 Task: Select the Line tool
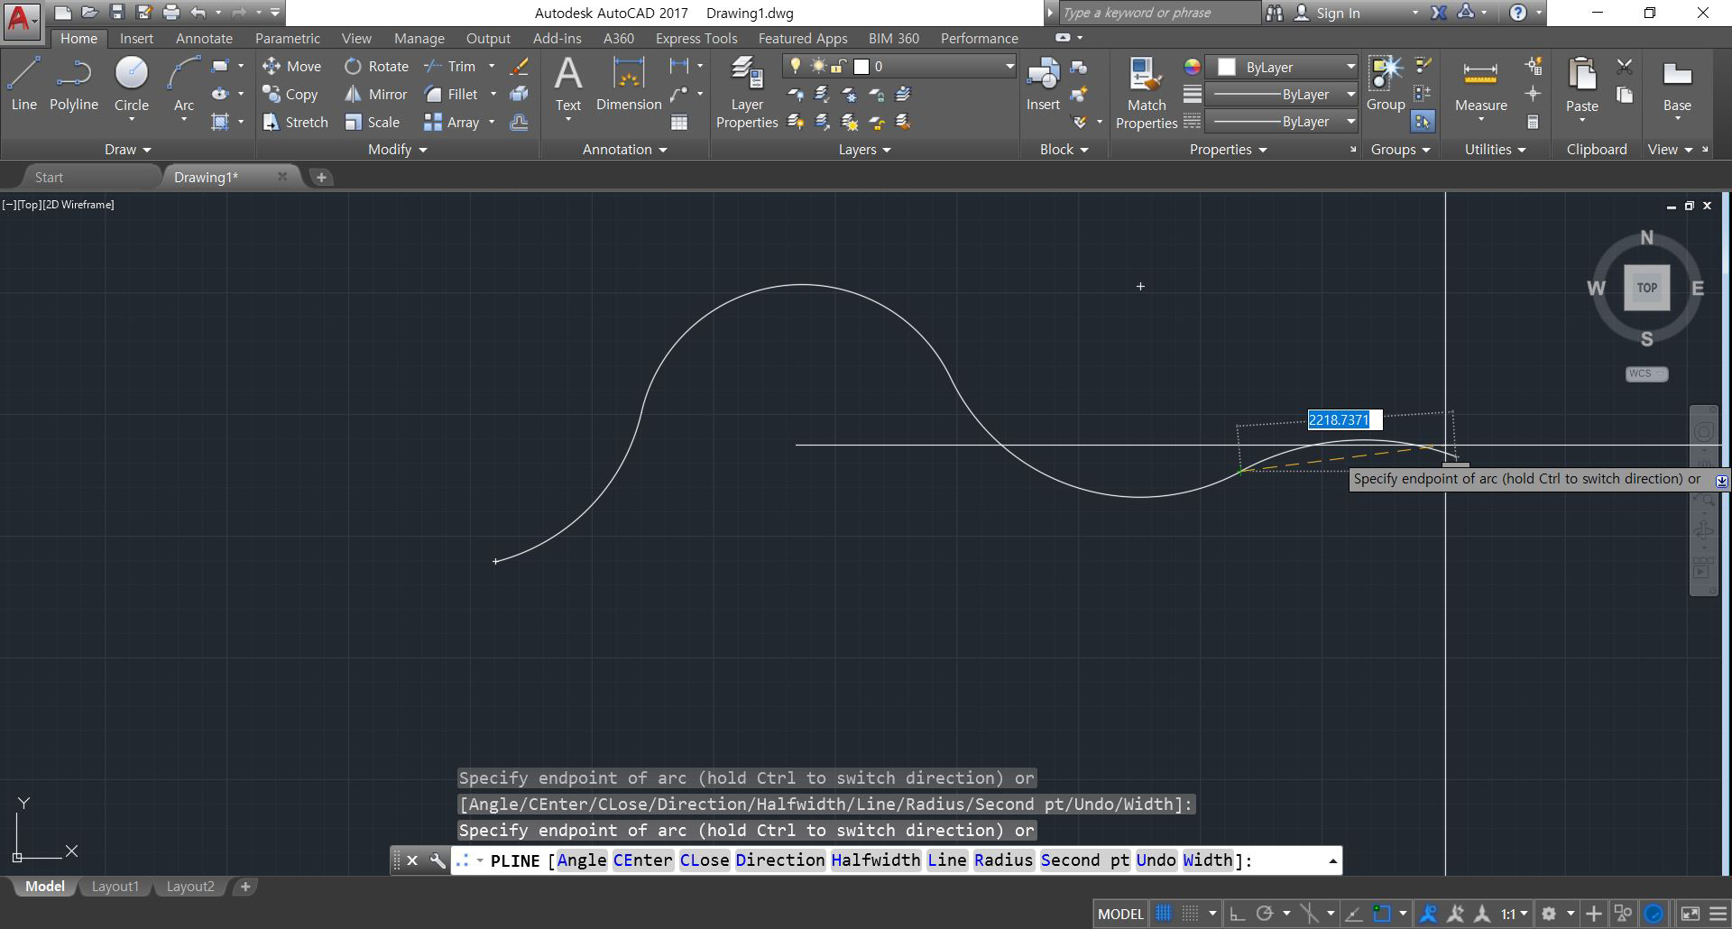pos(24,84)
